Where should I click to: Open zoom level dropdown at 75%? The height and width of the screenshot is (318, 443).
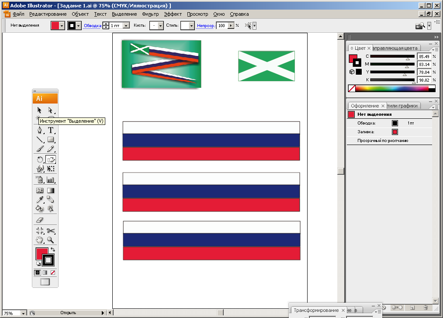point(24,313)
